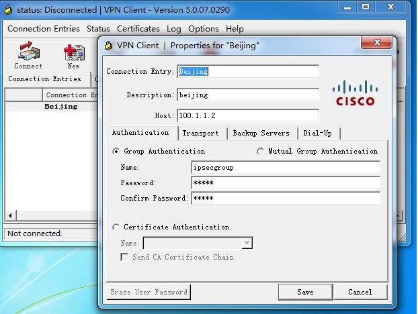Click the Connect toolbar icon
This screenshot has height=314, width=418.
(28, 55)
